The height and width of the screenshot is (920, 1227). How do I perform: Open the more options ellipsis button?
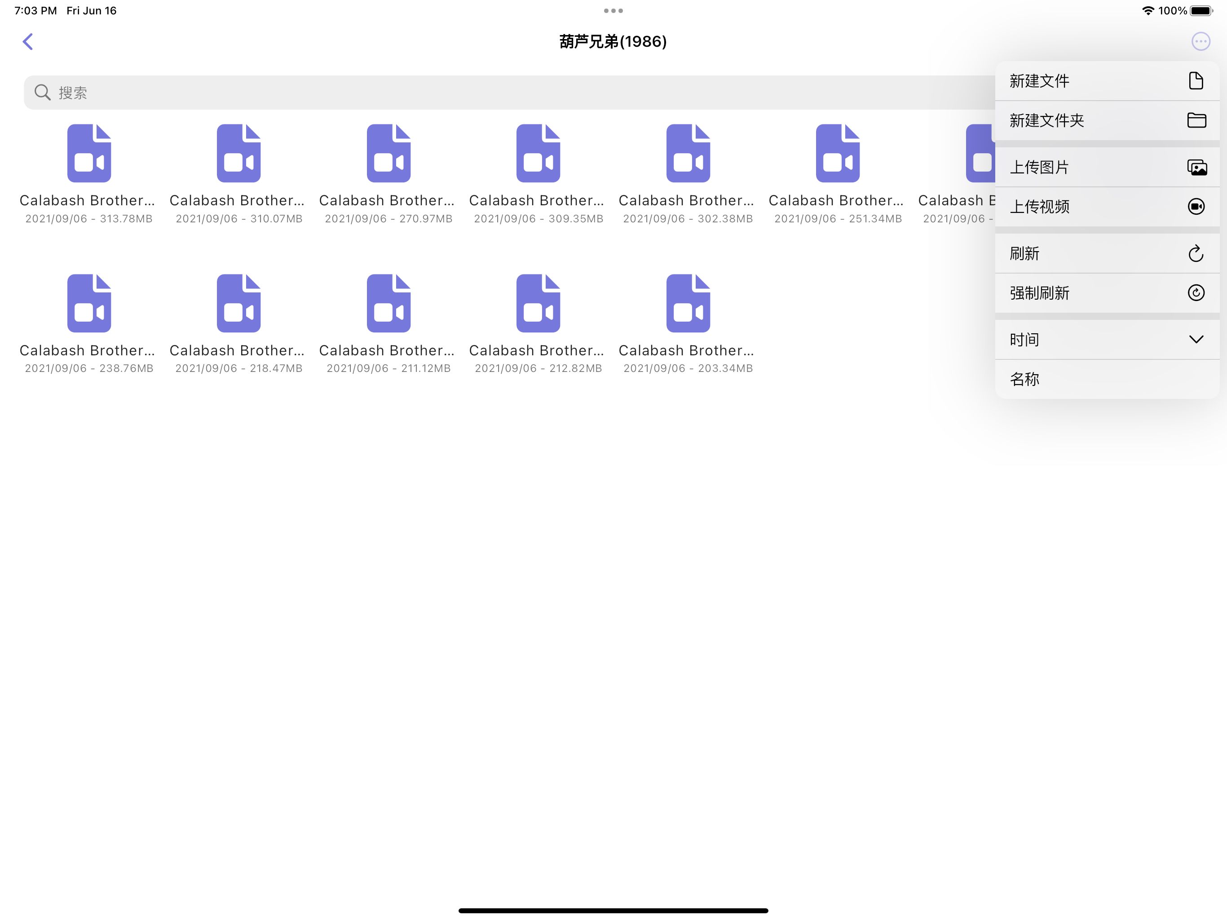(x=1201, y=42)
